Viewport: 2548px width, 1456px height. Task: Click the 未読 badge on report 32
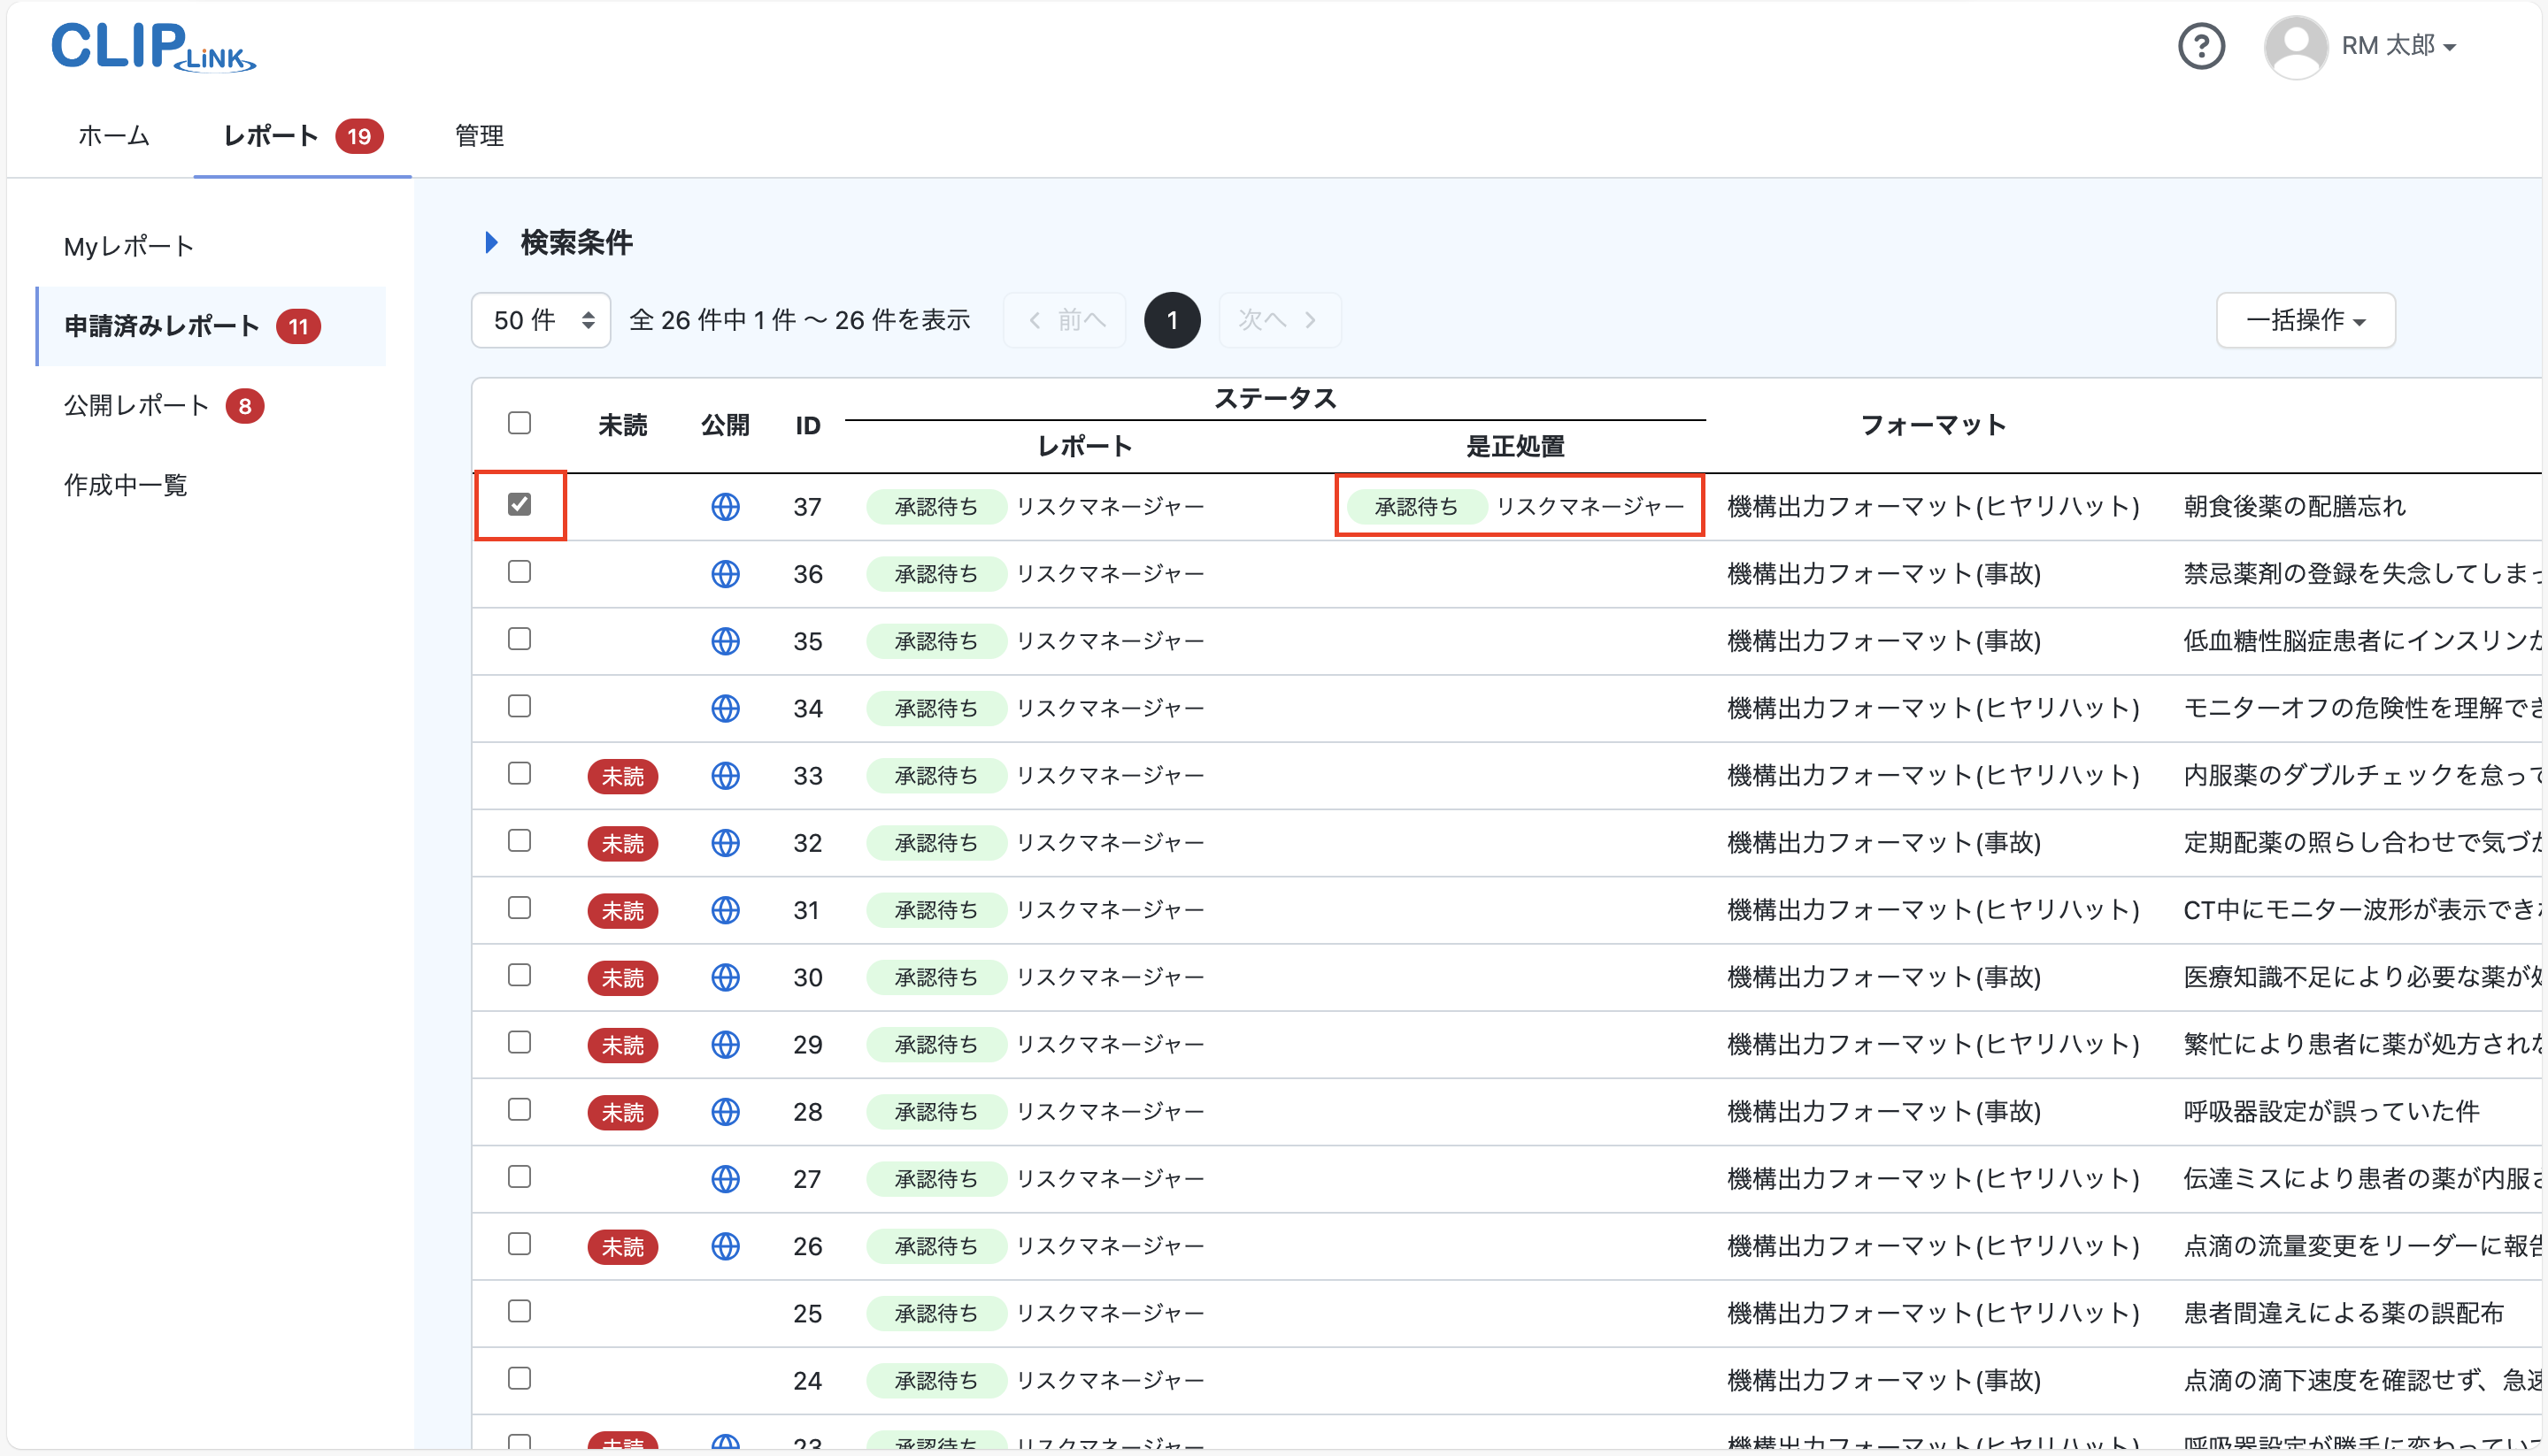click(x=622, y=843)
